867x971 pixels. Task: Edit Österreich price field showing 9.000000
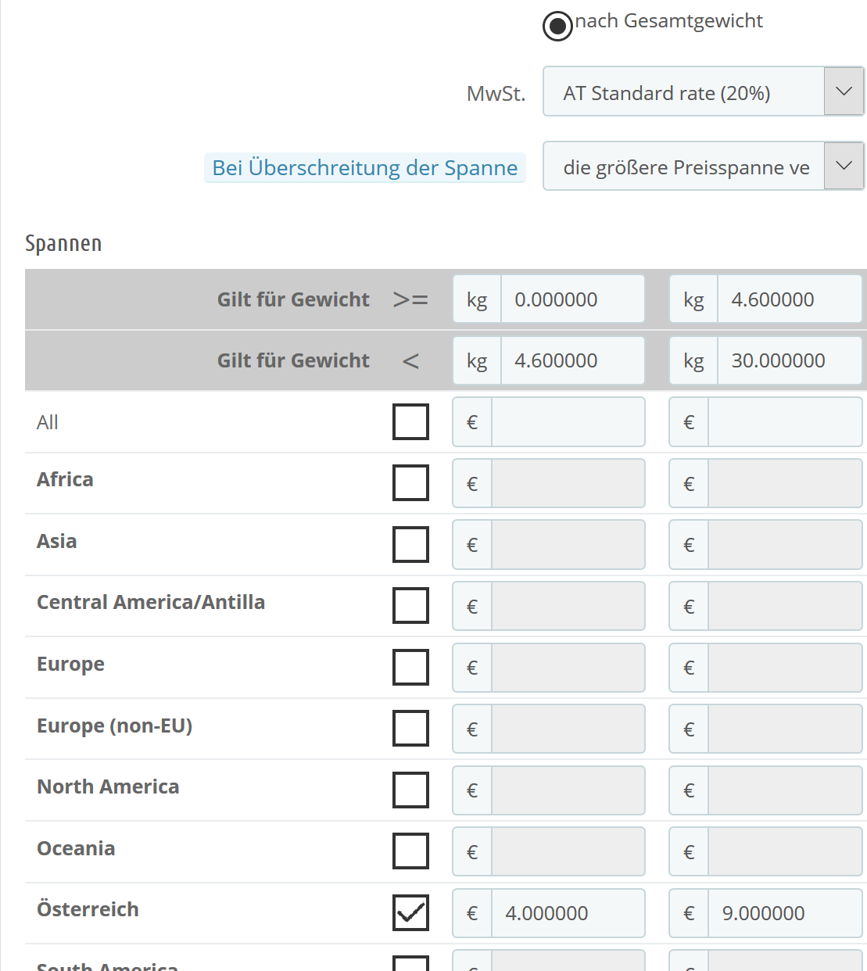(783, 913)
